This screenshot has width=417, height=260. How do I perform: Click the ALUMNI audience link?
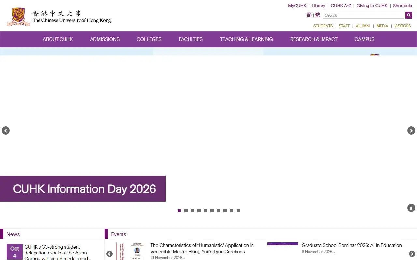[x=363, y=26]
